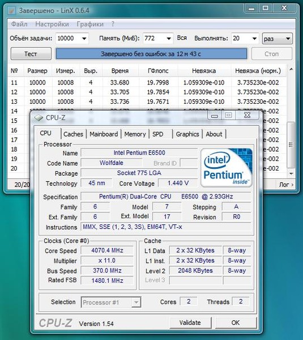Screen dimensions: 303x340
Task: Minimize the LinX window
Action: click(x=251, y=8)
